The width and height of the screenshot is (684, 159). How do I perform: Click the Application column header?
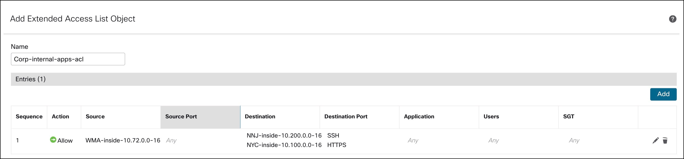coord(419,117)
